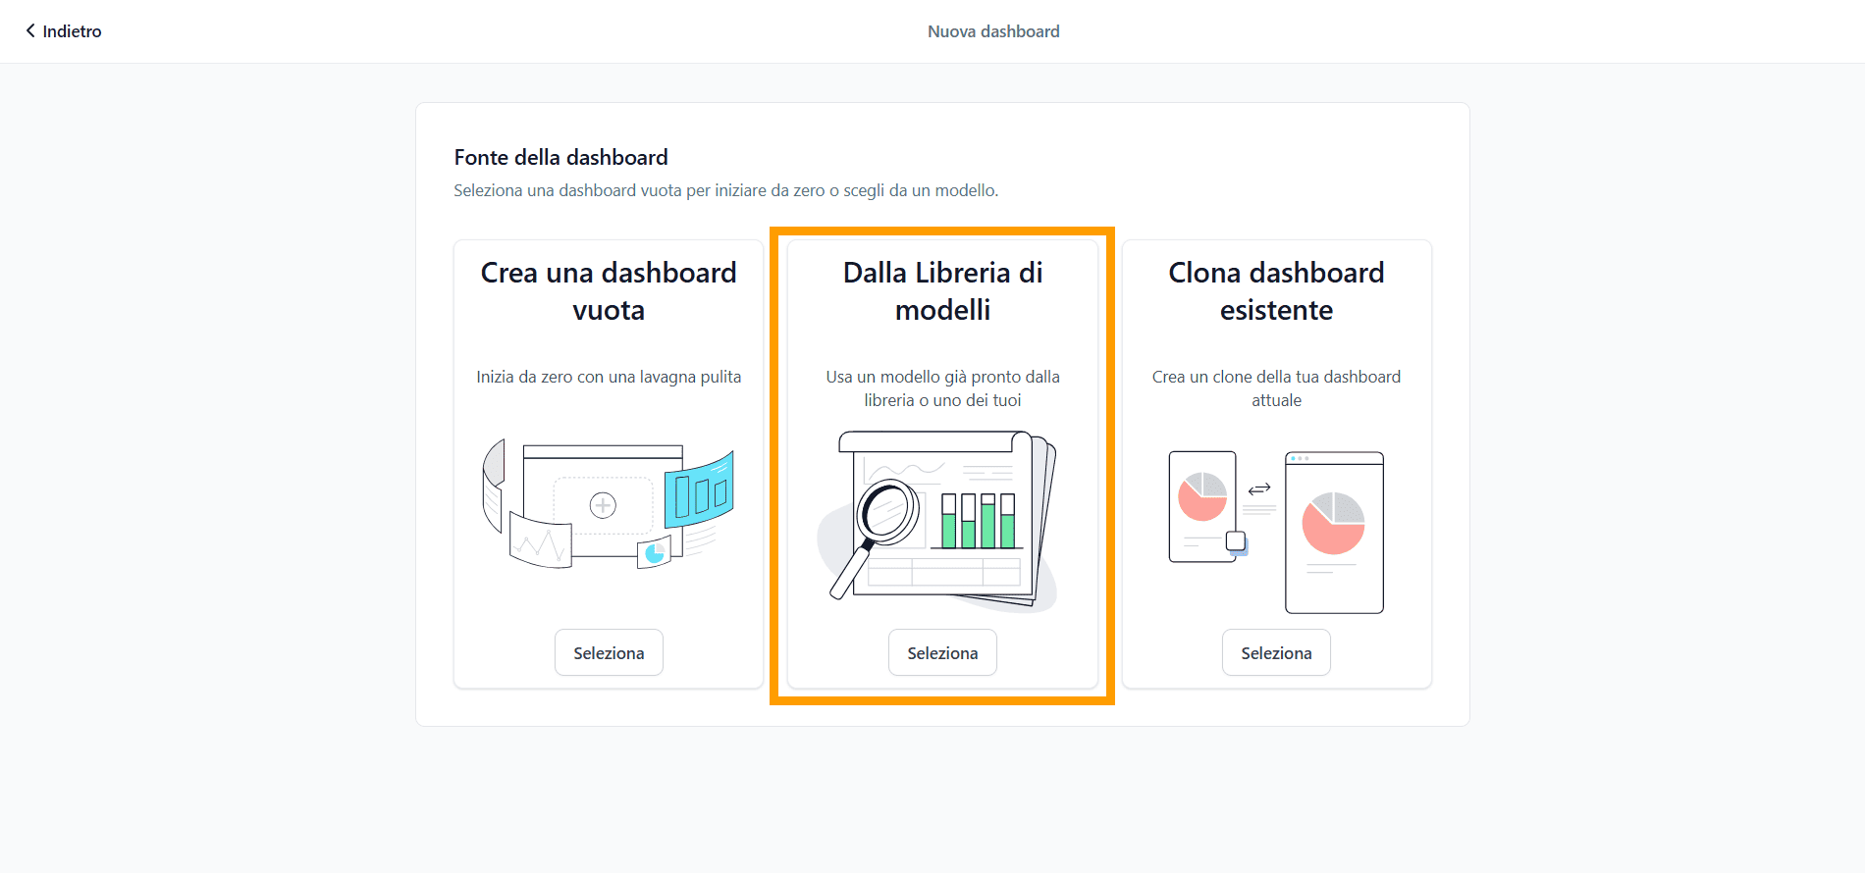This screenshot has width=1865, height=873.
Task: Click the swap arrows icon in clone illustration
Action: [1259, 488]
